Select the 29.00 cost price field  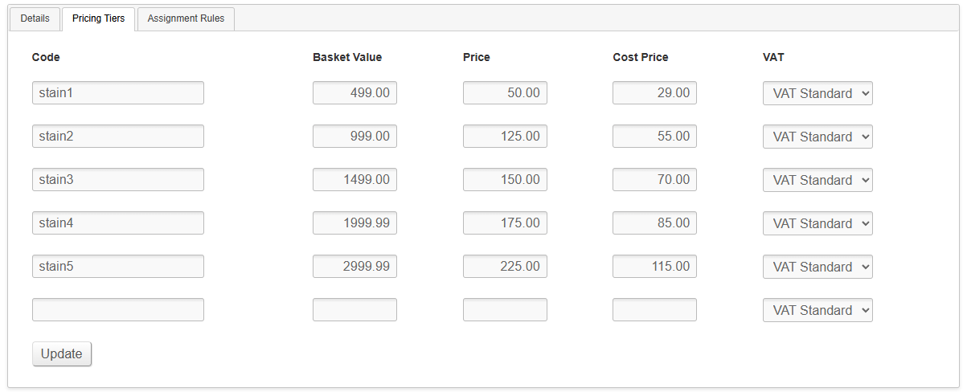pos(654,93)
